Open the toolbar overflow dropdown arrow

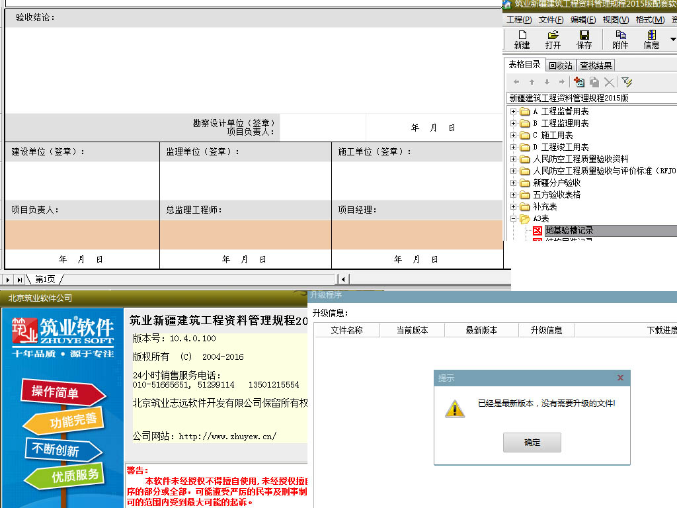tap(673, 40)
